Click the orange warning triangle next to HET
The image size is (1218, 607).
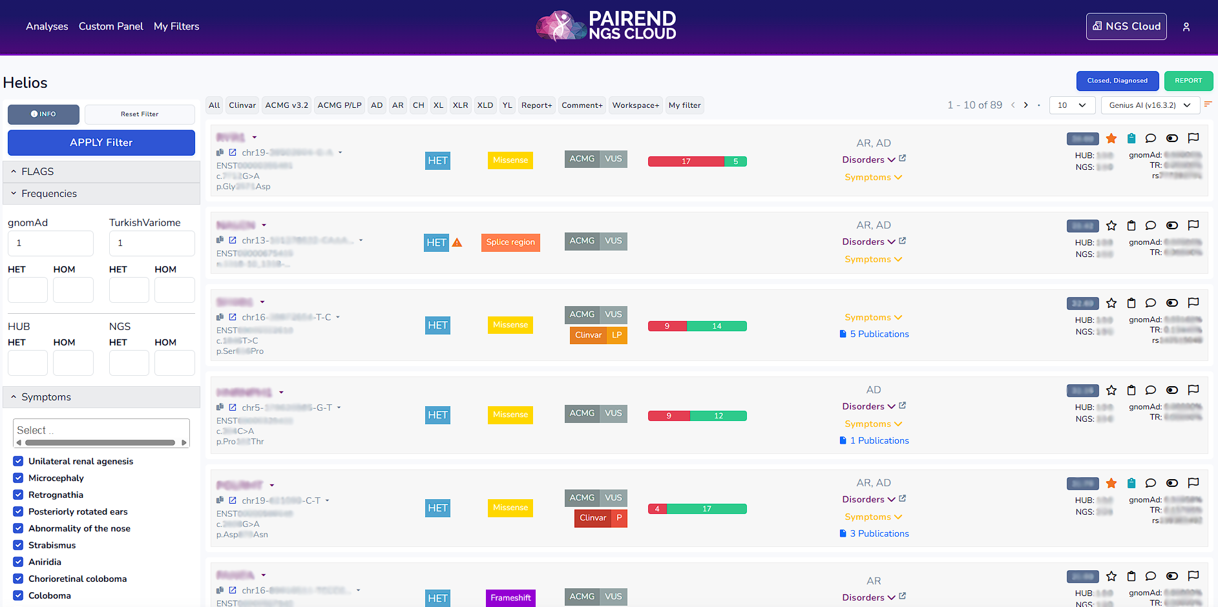coord(457,243)
